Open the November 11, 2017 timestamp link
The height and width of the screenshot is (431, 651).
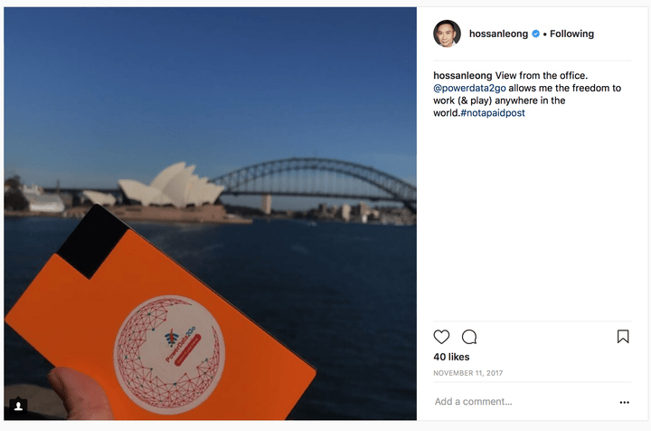point(468,373)
